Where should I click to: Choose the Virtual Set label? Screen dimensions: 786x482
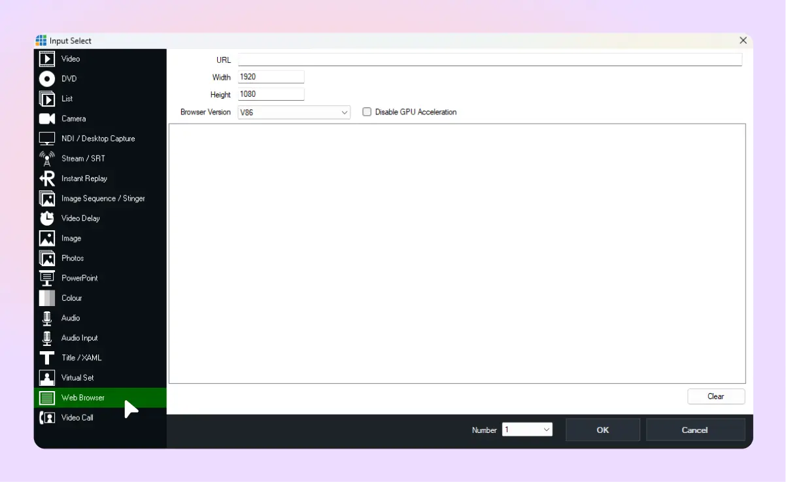tap(77, 378)
